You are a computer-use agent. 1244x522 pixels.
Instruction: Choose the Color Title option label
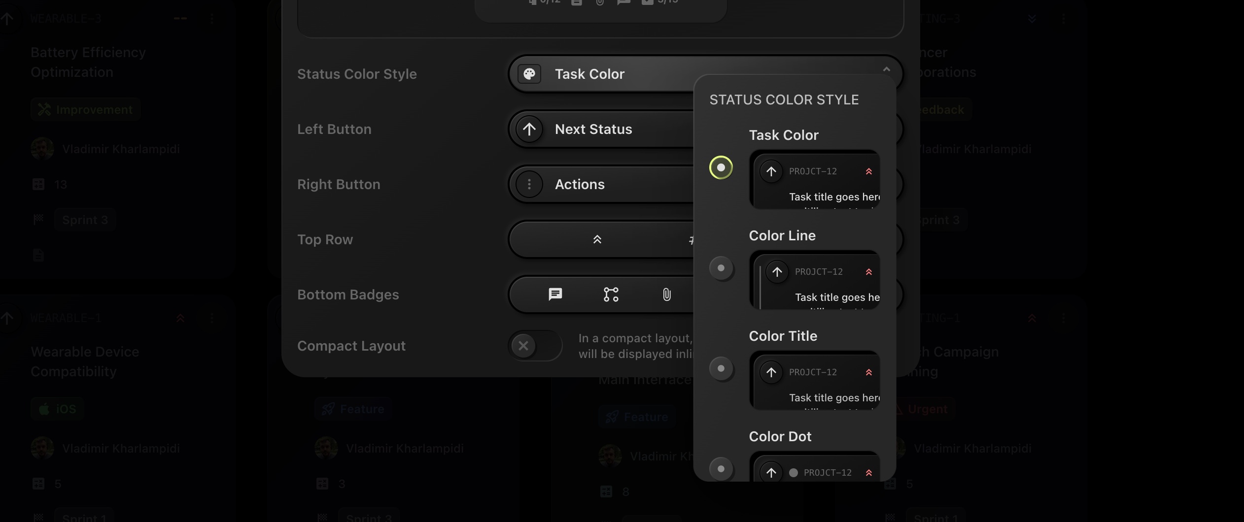(783, 336)
